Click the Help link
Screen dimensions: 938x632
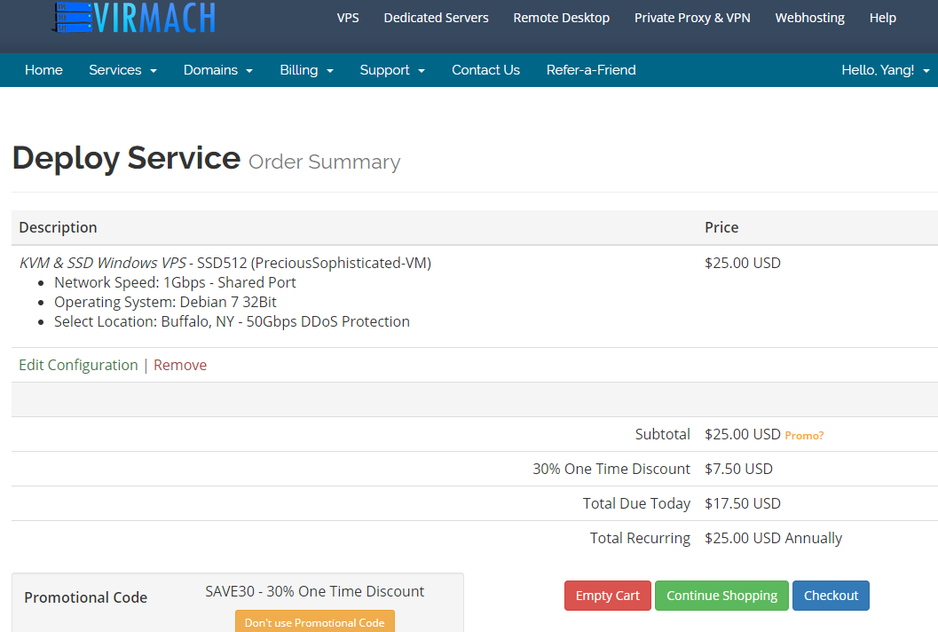coord(882,18)
